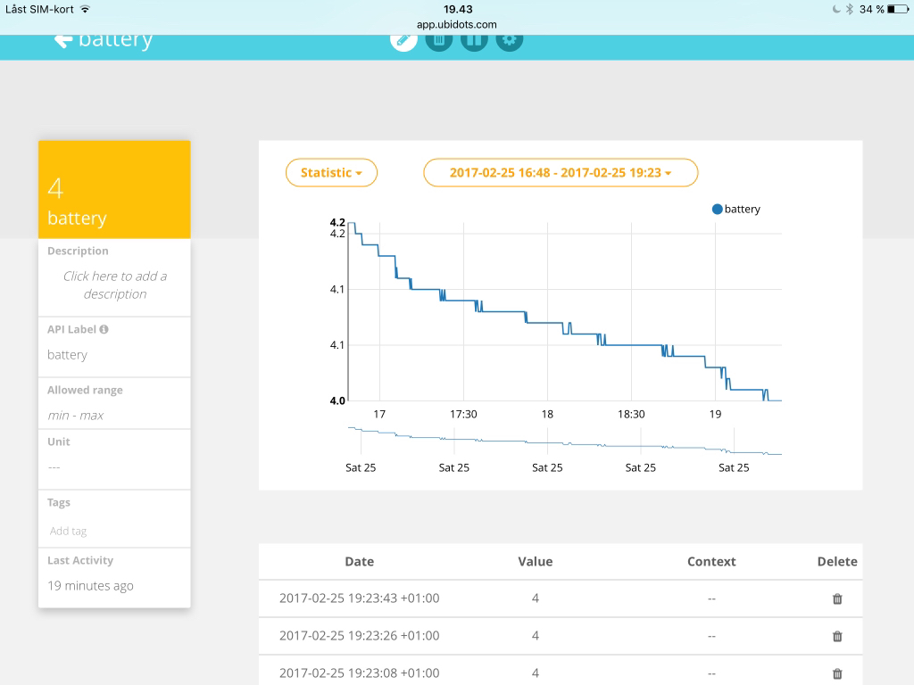Image resolution: width=914 pixels, height=685 pixels.
Task: Click the gear settings icon in header
Action: tap(509, 40)
